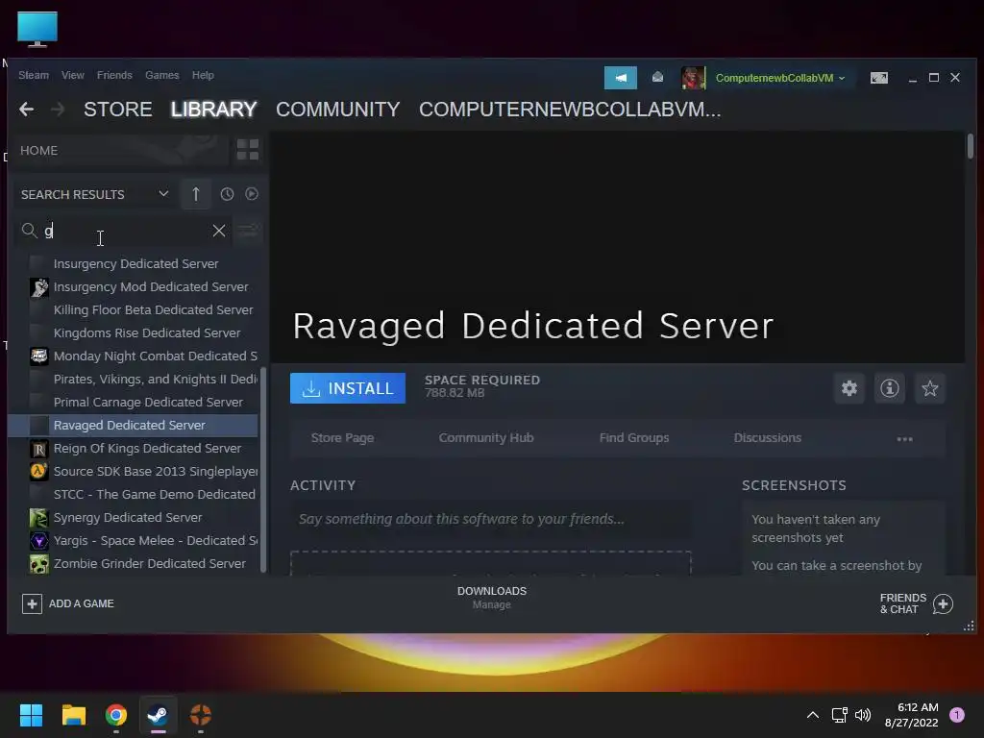The width and height of the screenshot is (984, 738).
Task: Click the user avatar picture
Action: [x=693, y=78]
